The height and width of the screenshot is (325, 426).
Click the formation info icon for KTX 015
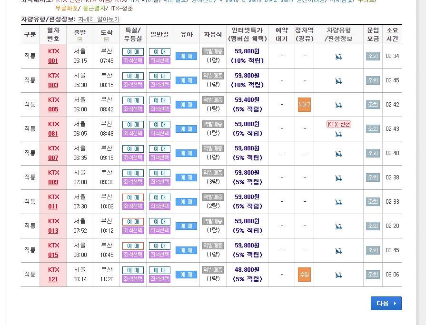[338, 250]
